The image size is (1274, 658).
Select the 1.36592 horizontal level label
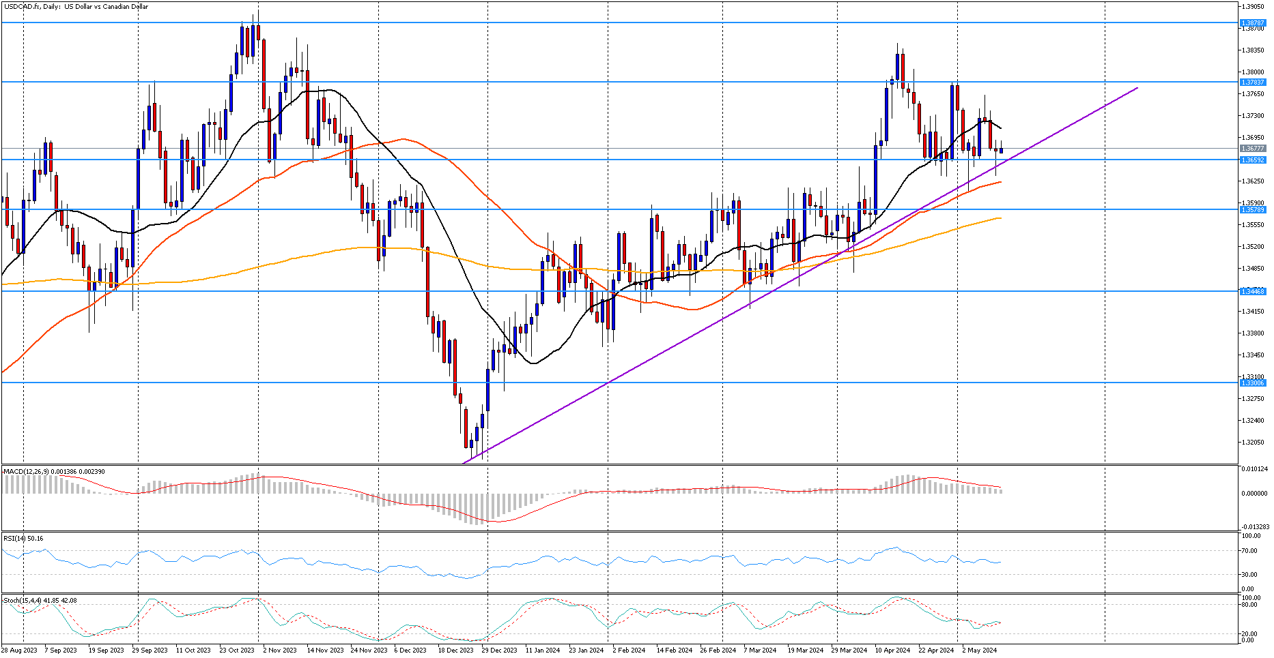click(1253, 160)
